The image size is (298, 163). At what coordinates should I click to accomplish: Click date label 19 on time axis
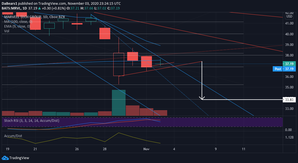coord(7,149)
